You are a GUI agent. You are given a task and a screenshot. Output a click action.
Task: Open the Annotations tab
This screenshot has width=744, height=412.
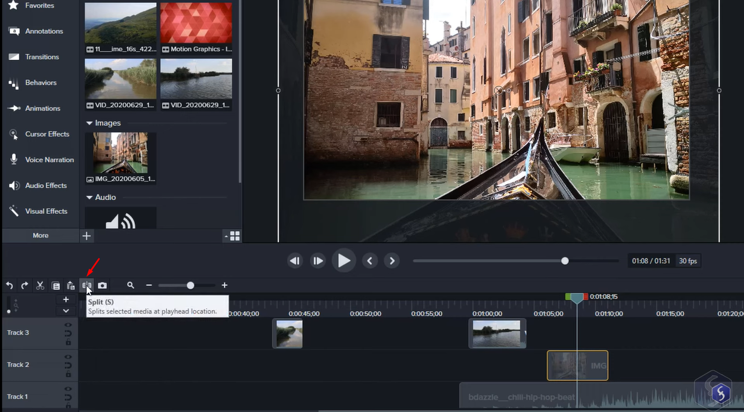tap(39, 31)
